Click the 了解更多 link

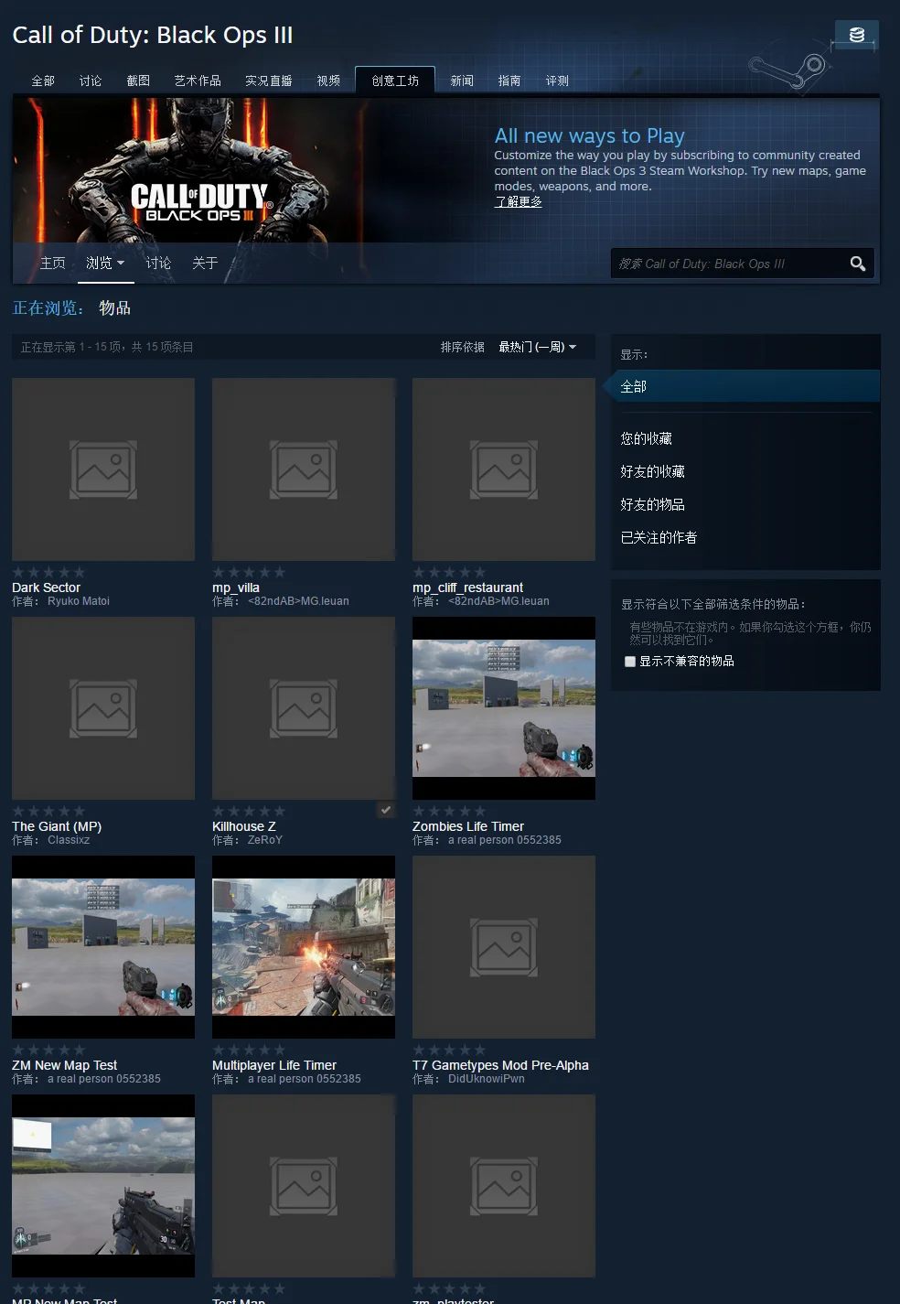(x=518, y=201)
